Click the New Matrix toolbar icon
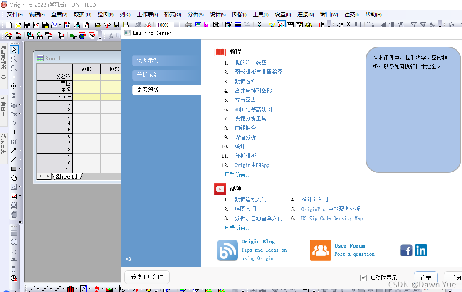 pyautogui.click(x=45, y=25)
